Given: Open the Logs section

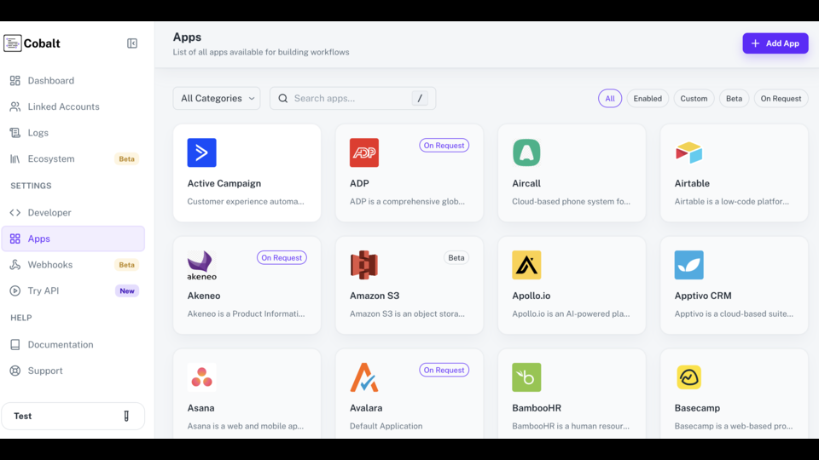Looking at the screenshot, I should 73,133.
